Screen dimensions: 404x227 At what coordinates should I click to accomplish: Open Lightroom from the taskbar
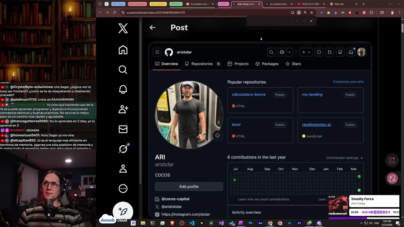290,223
